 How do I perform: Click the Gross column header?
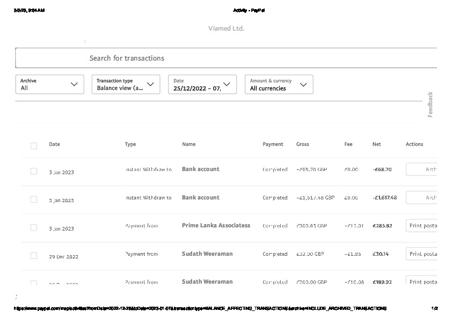302,144
